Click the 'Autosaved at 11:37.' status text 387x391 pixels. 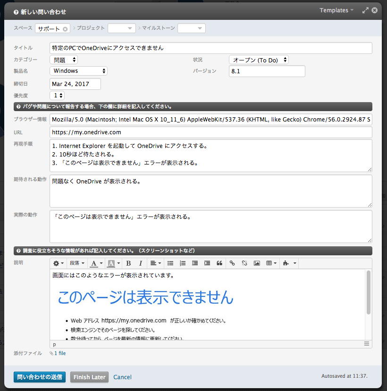click(345, 376)
